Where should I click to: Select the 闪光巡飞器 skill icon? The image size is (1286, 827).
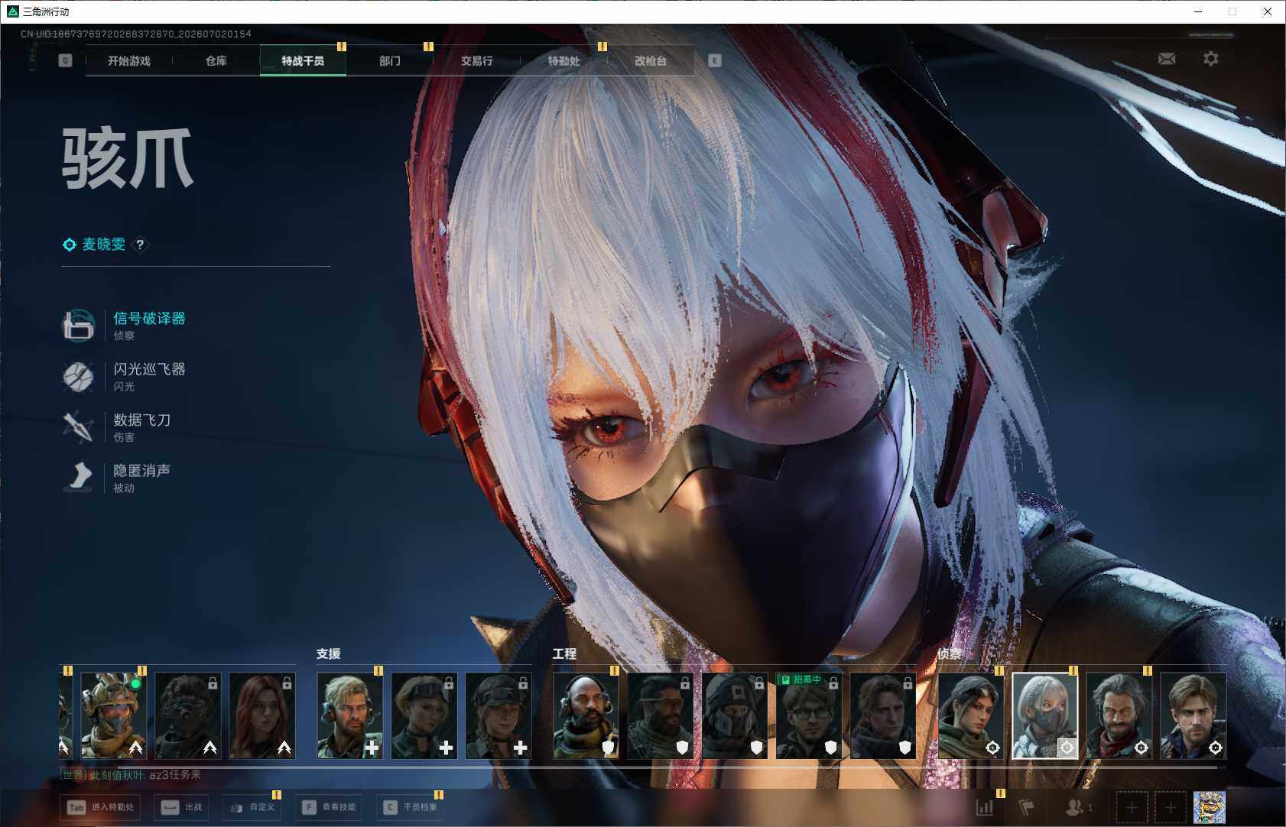click(x=78, y=377)
